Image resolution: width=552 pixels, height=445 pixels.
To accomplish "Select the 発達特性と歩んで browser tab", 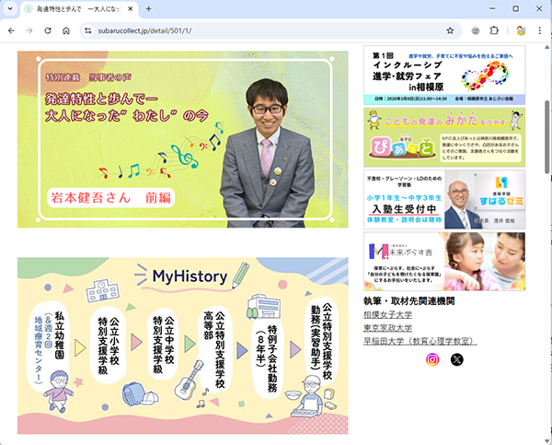I will coord(79,9).
